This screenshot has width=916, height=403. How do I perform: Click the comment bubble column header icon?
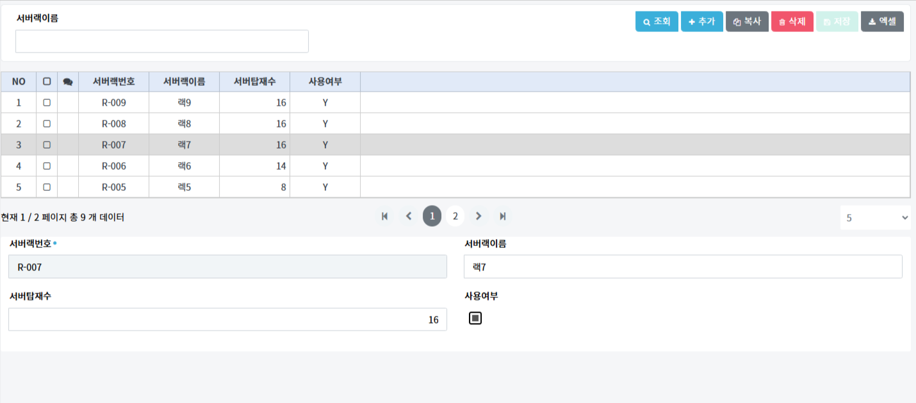(x=68, y=82)
